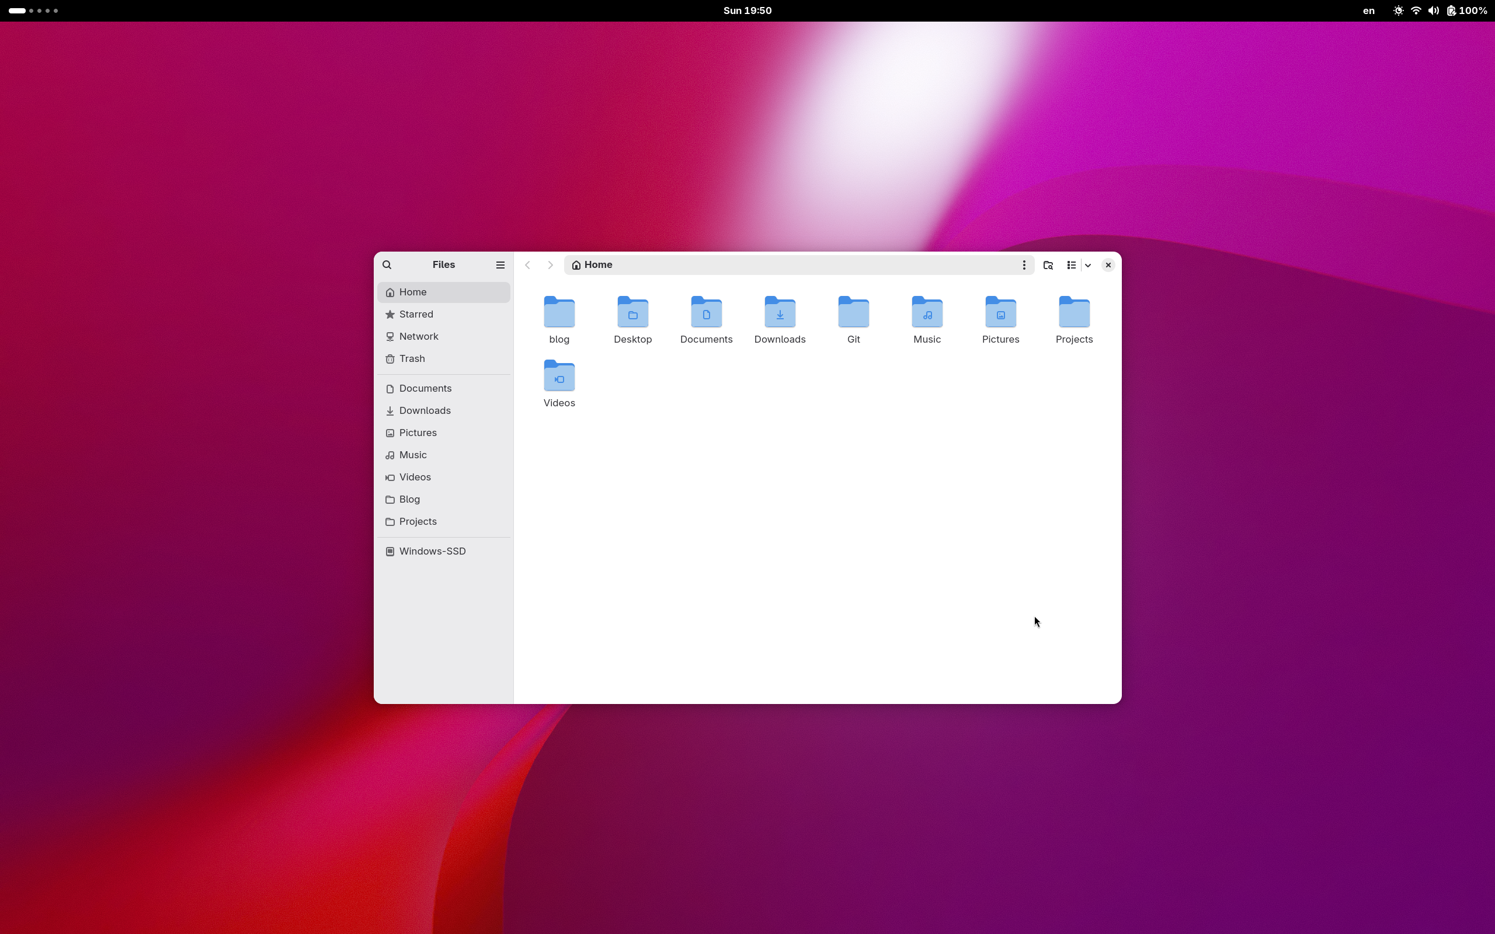Navigate forward with the next arrow
This screenshot has height=934, width=1495.
[x=550, y=264]
